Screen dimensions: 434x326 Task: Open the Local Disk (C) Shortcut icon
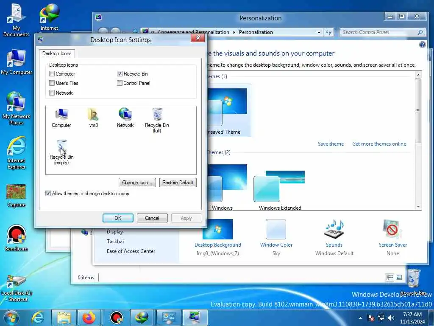(17, 288)
